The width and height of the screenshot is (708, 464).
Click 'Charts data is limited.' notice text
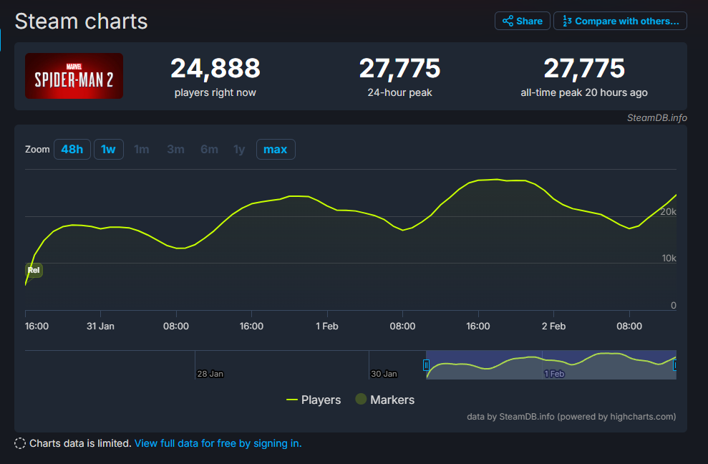tap(80, 443)
